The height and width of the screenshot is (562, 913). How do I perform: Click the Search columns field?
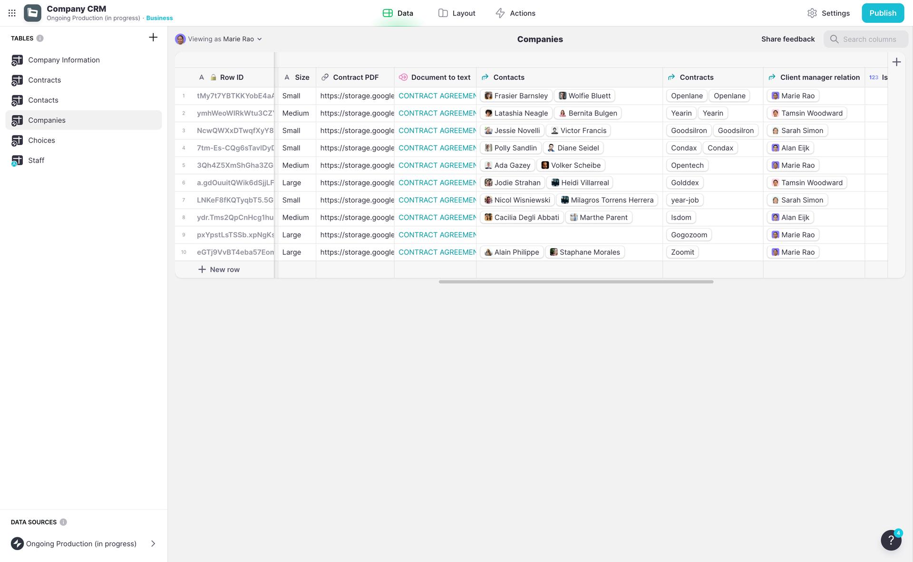[869, 39]
